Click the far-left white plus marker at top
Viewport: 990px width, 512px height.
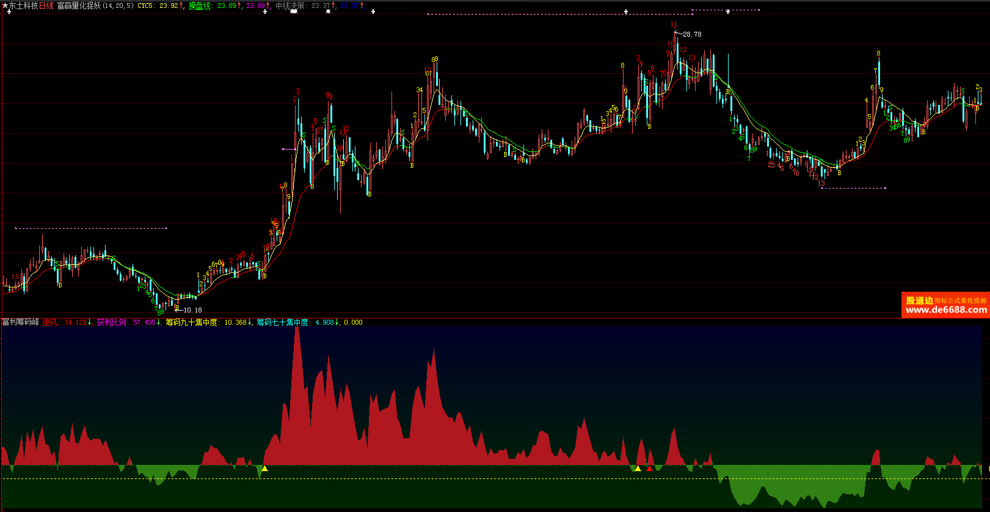[9, 12]
